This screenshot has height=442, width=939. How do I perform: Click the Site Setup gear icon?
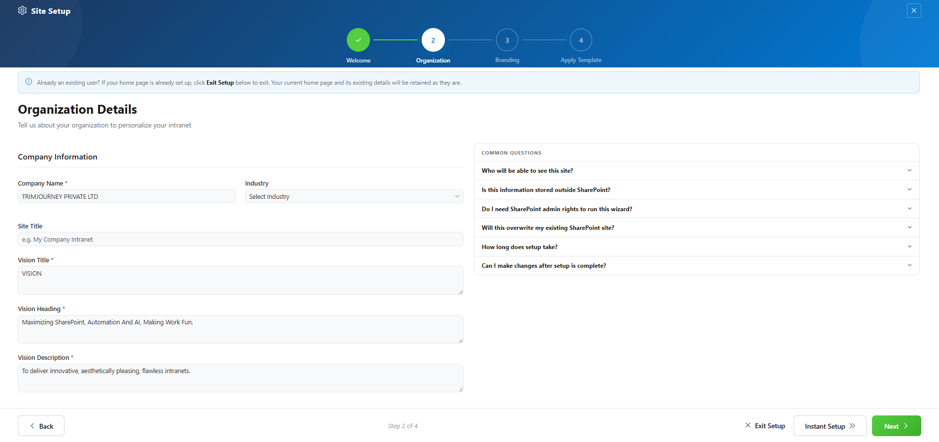point(22,10)
